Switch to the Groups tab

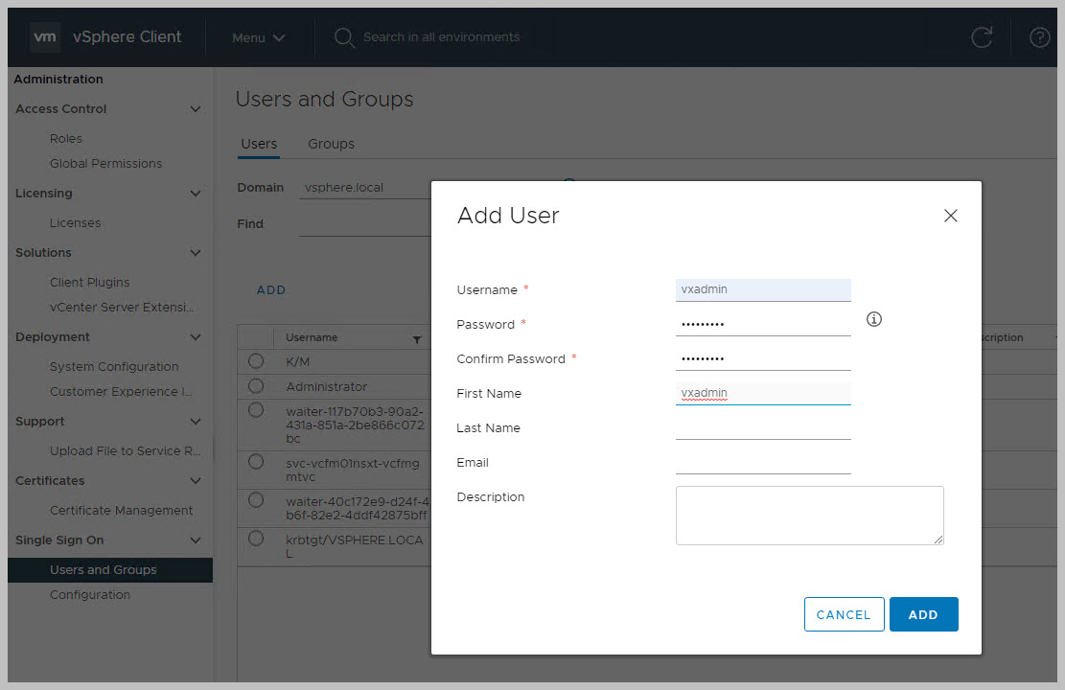coord(331,144)
